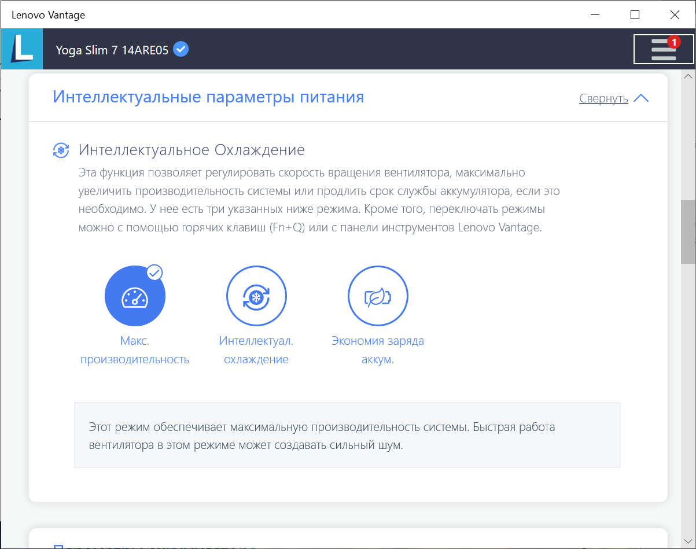The image size is (696, 549).
Task: Click the vertical scrollbar thumb
Action: coord(688,231)
